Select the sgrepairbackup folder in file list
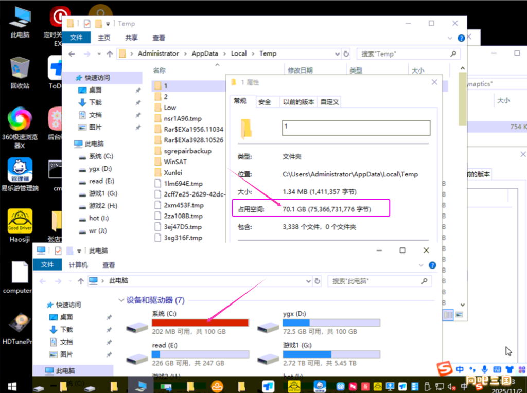Image resolution: width=527 pixels, height=393 pixels. pyautogui.click(x=187, y=151)
